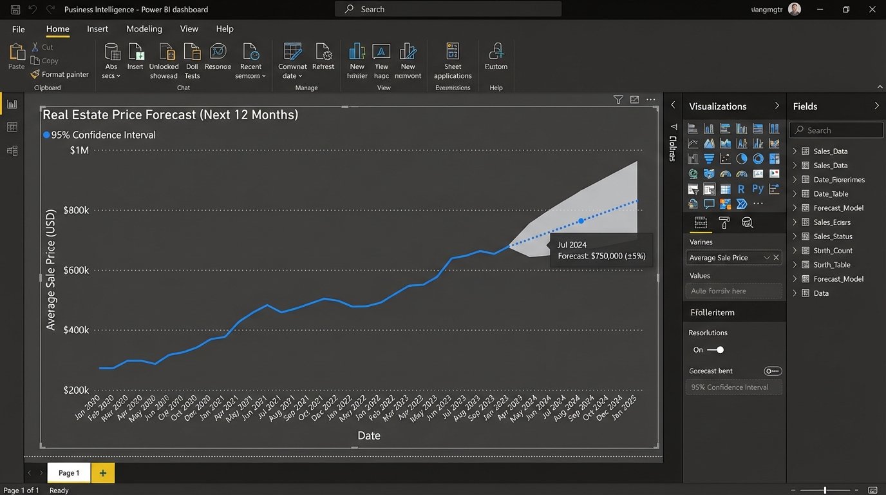The image size is (886, 495).
Task: Click the filter icon above the forecast chart
Action: click(x=618, y=99)
